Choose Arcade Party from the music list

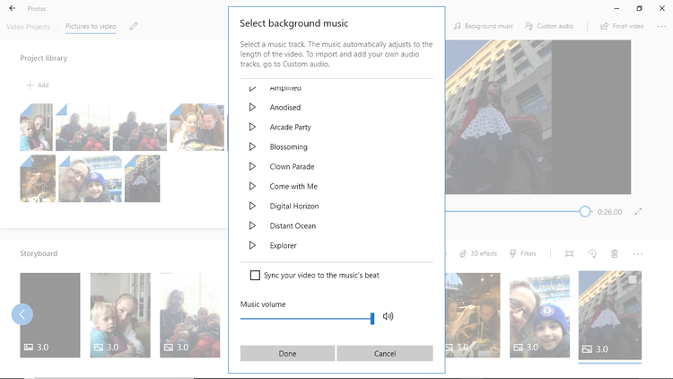tap(290, 128)
